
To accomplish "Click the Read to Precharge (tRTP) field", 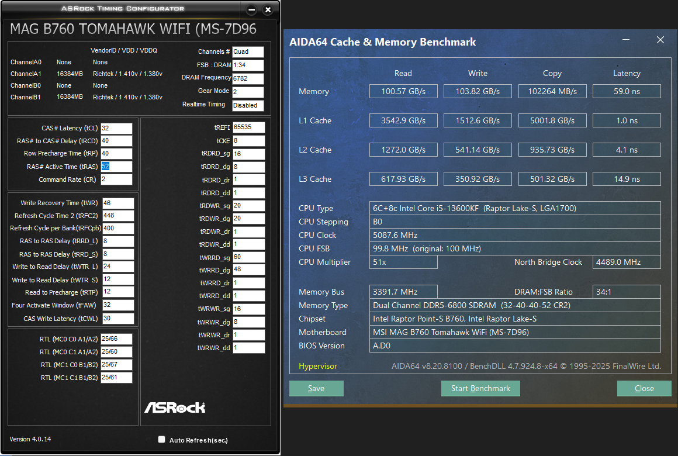I will click(118, 292).
